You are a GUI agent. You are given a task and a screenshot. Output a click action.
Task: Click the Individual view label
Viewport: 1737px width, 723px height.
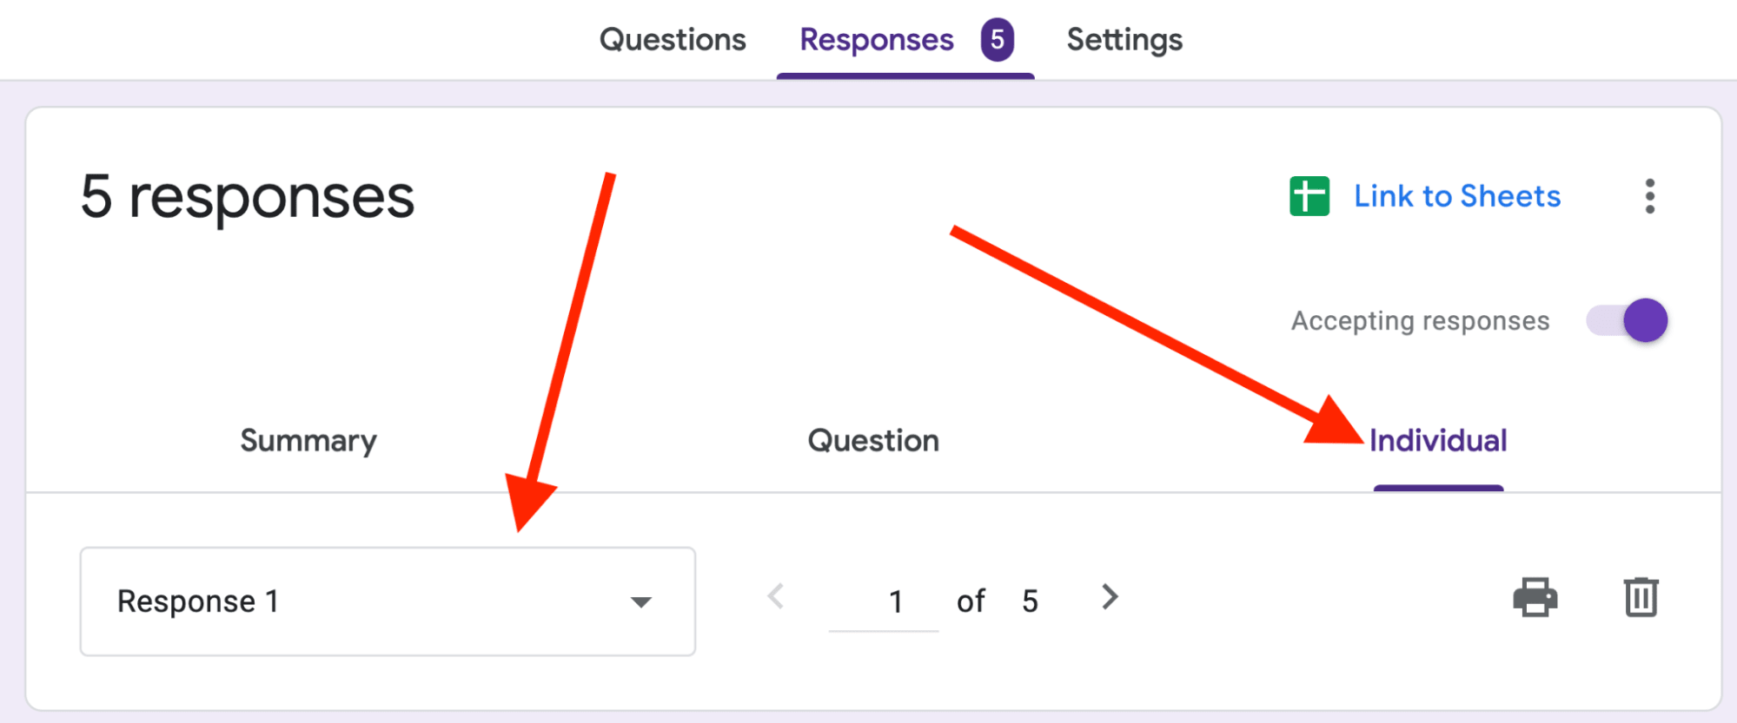pos(1438,440)
